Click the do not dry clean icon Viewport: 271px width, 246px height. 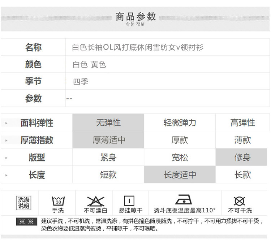pyautogui.click(x=239, y=201)
